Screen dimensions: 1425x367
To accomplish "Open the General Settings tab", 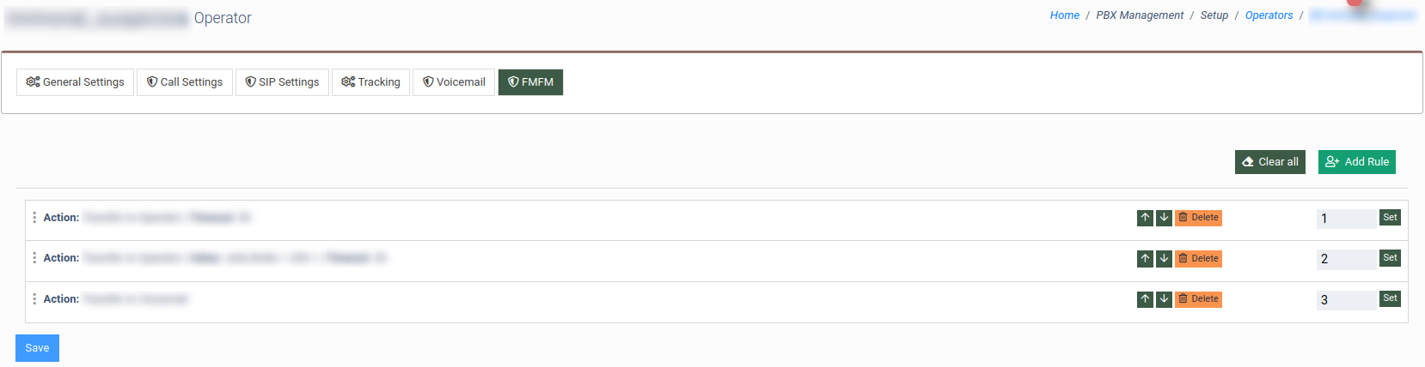I will [x=76, y=82].
